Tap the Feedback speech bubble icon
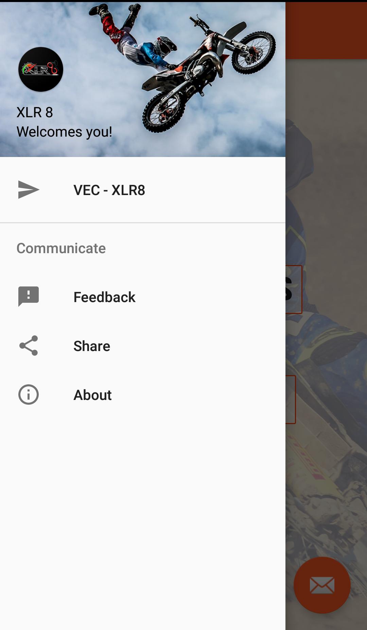Screen dimensions: 367x630 [29, 297]
